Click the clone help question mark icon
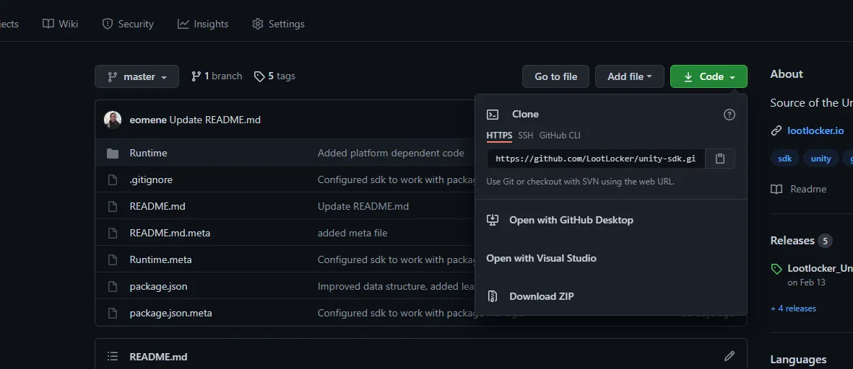The height and width of the screenshot is (369, 853). [729, 115]
